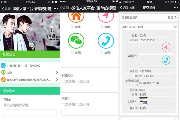Tap pink arrow icon in 选择照片 record
The height and width of the screenshot is (120, 180).
tap(166, 47)
